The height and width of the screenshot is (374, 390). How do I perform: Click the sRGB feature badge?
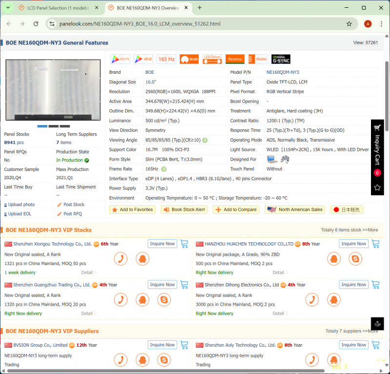pos(143,59)
